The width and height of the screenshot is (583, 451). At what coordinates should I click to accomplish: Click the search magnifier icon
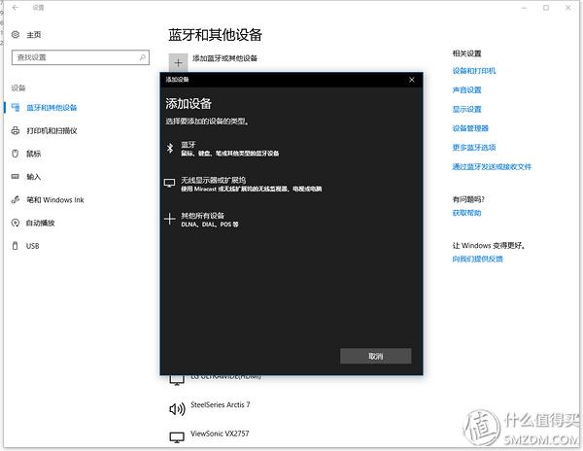click(x=143, y=57)
